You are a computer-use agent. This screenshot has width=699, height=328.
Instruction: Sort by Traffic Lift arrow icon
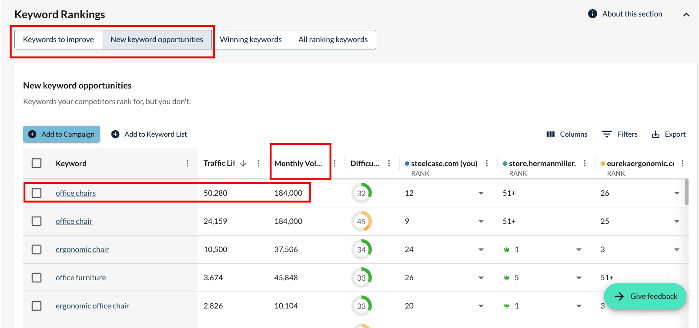click(243, 164)
